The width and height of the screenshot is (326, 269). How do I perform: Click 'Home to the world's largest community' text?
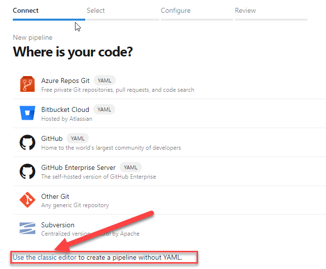pos(111,148)
